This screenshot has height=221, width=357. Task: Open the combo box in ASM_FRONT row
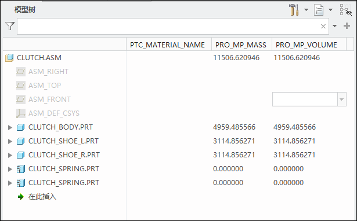pos(309,99)
